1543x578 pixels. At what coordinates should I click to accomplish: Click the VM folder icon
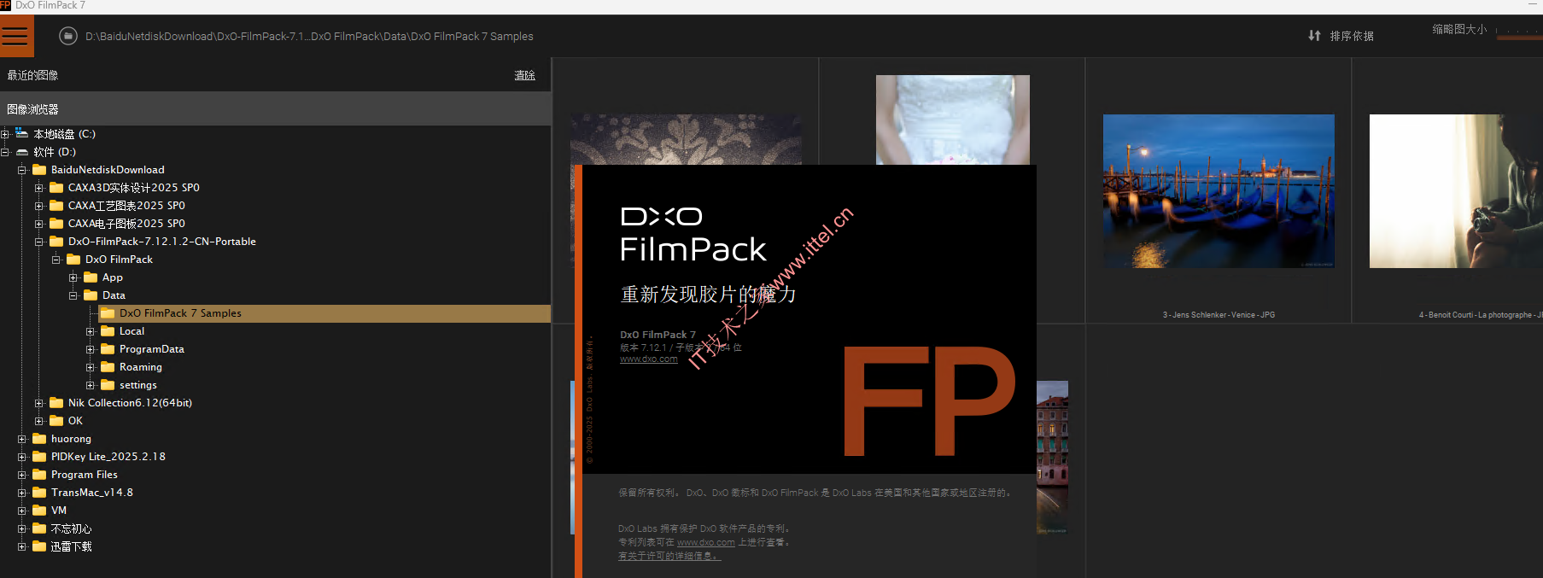[x=39, y=511]
